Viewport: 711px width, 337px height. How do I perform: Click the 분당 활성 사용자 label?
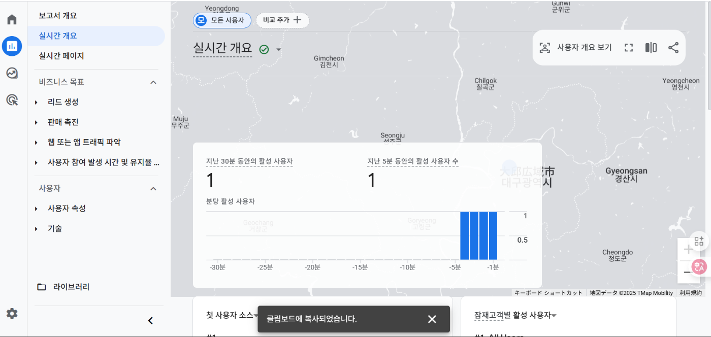click(230, 201)
